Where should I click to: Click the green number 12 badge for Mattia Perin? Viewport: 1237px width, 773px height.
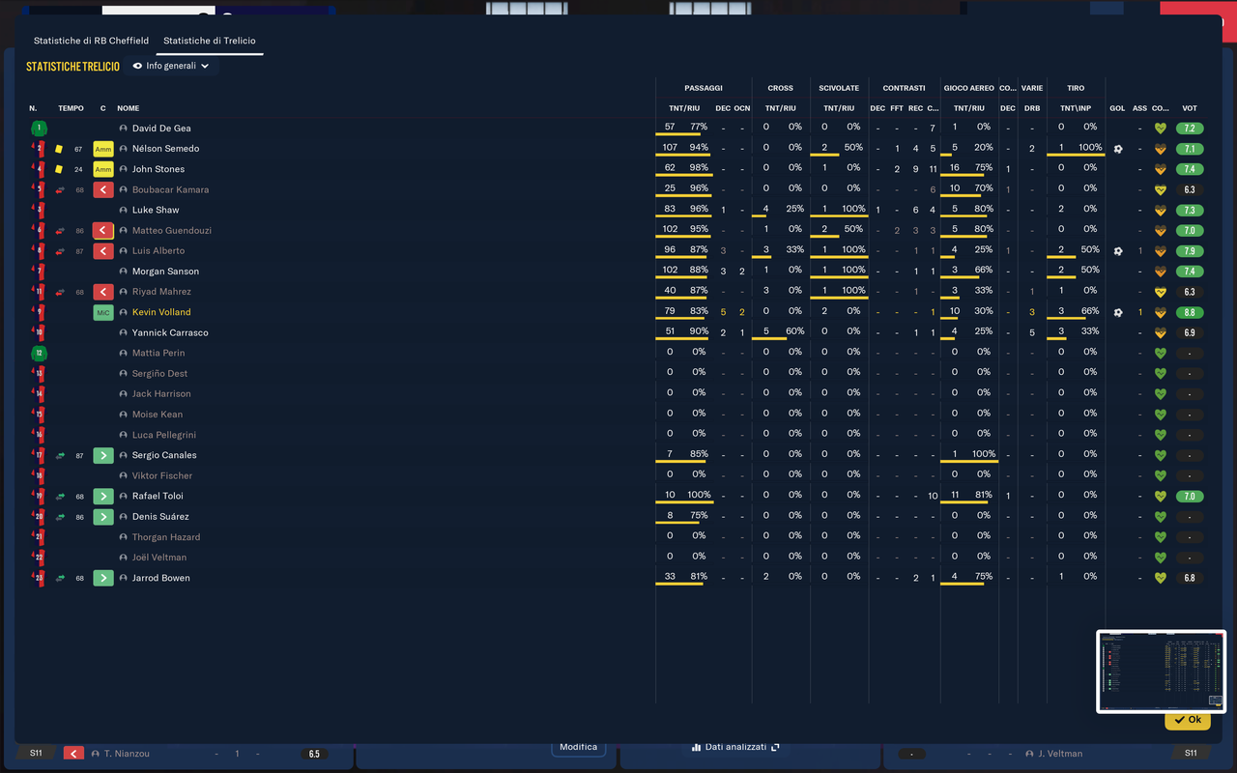[39, 354]
